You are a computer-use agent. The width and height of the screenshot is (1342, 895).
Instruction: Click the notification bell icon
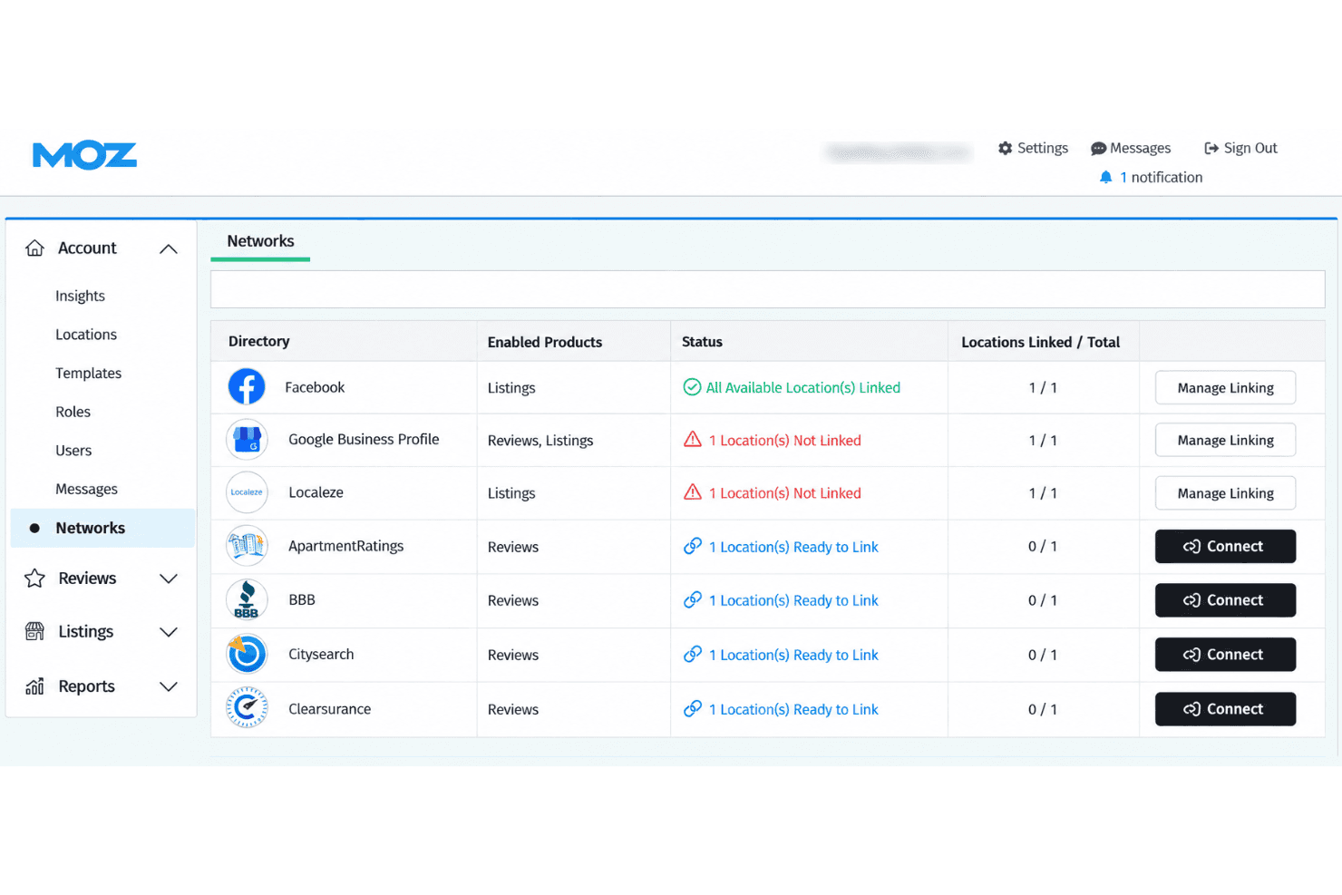coord(1105,177)
